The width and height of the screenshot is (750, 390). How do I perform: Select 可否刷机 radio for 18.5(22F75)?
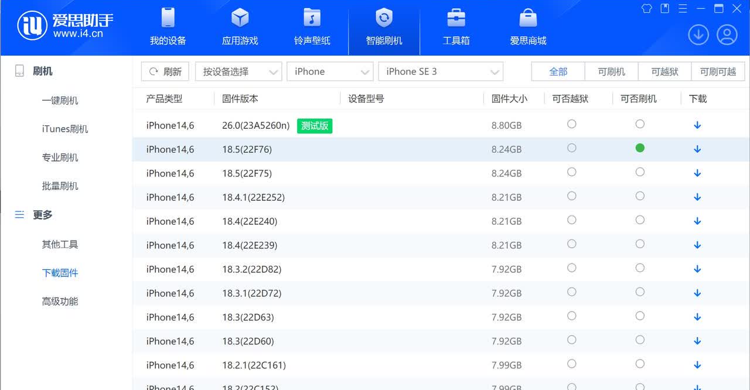pos(640,172)
